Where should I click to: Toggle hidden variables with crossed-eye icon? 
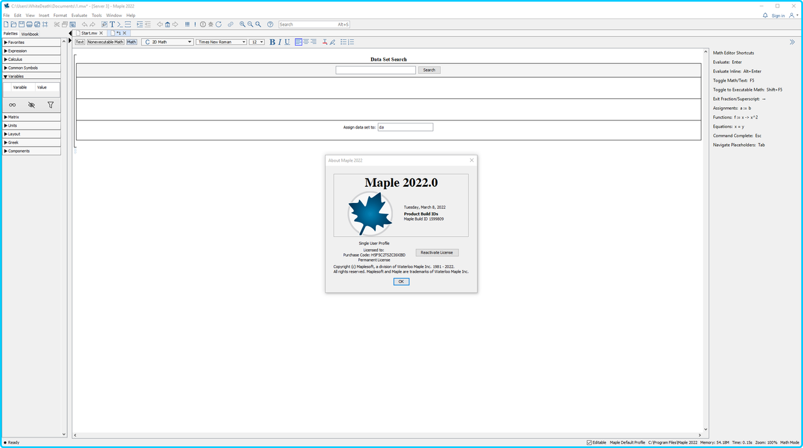31,105
